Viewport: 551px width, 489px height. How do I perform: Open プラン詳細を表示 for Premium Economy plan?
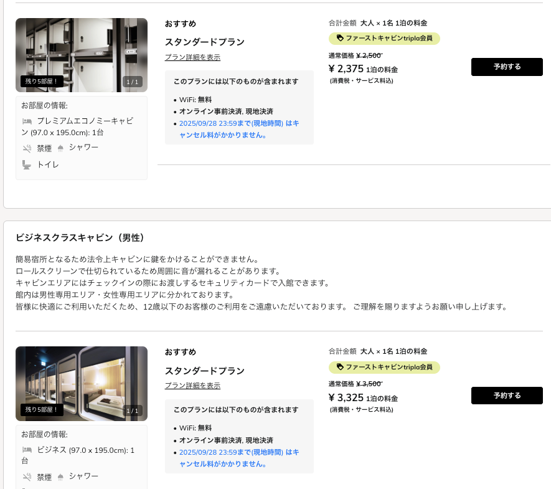coord(192,57)
